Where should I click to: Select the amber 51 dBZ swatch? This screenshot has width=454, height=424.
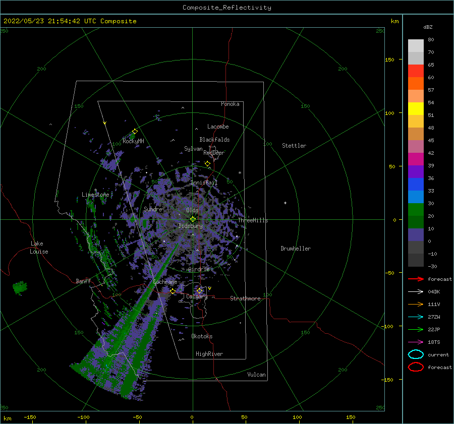tap(416, 122)
